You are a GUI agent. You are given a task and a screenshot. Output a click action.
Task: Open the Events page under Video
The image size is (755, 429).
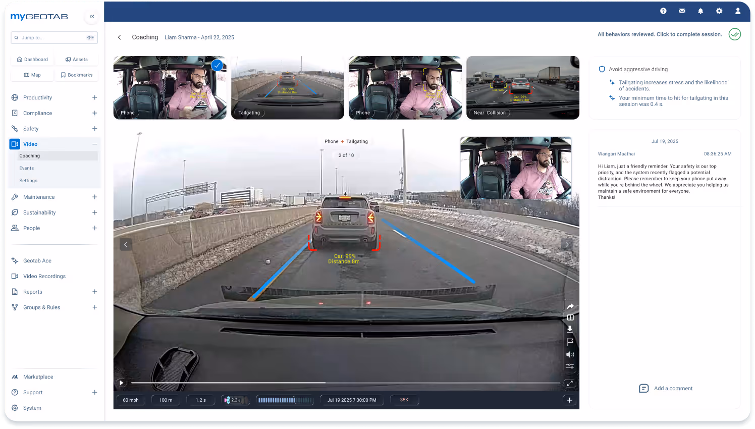coord(26,168)
